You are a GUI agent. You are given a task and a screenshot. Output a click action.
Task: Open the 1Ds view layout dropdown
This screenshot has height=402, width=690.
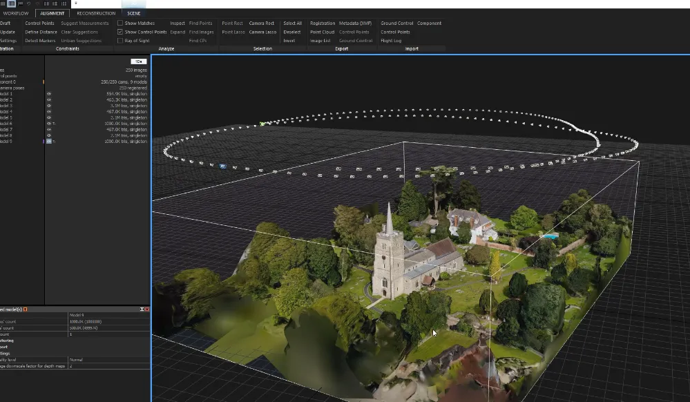[x=138, y=61]
